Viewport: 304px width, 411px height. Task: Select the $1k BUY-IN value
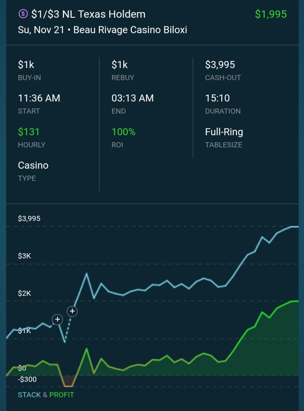click(26, 65)
